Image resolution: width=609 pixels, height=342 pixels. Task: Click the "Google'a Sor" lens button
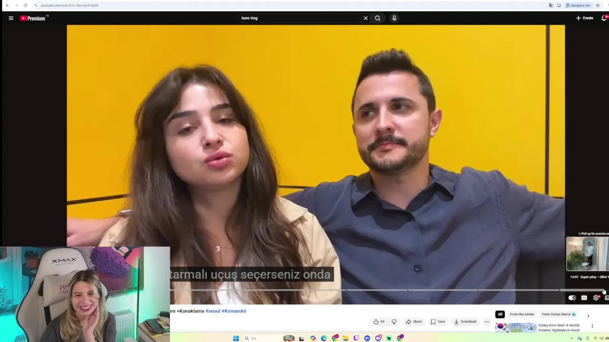578,5
